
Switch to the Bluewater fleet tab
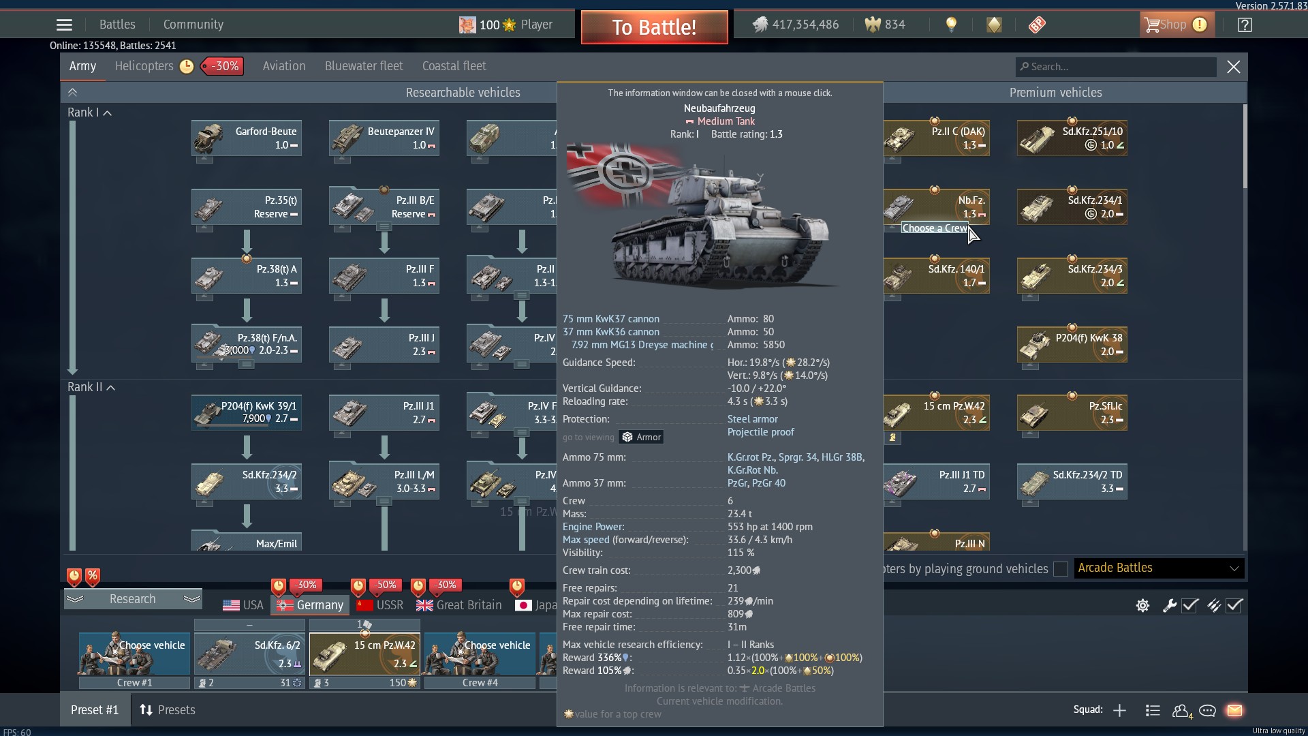[364, 66]
